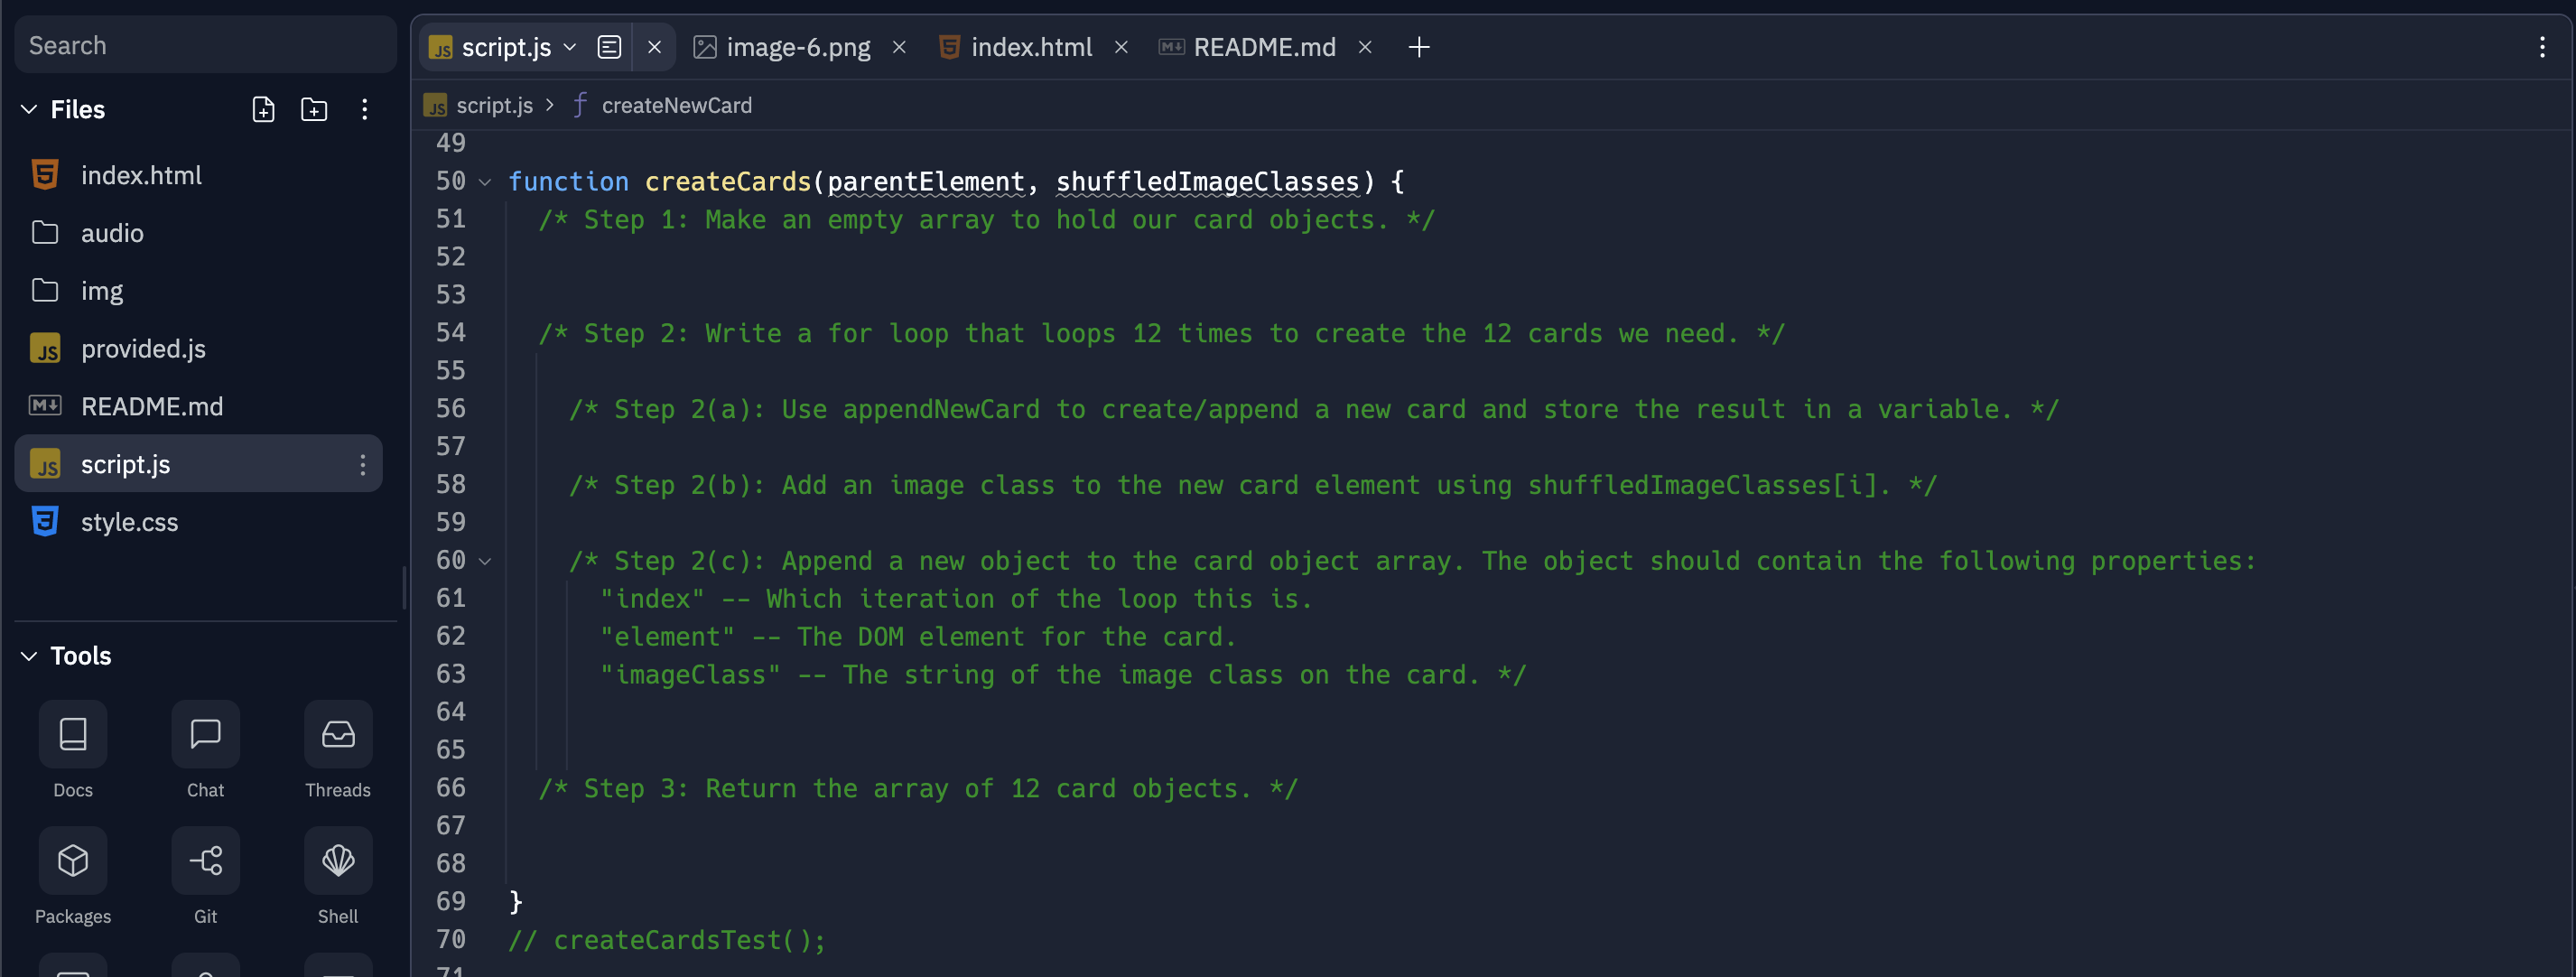Open the Docs tool
The width and height of the screenshot is (2576, 977).
[73, 735]
